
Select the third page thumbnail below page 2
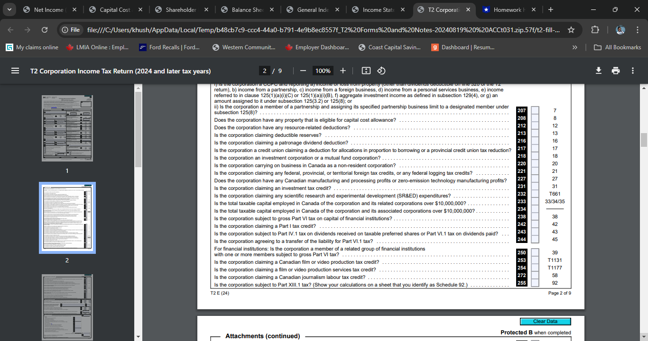(x=67, y=307)
